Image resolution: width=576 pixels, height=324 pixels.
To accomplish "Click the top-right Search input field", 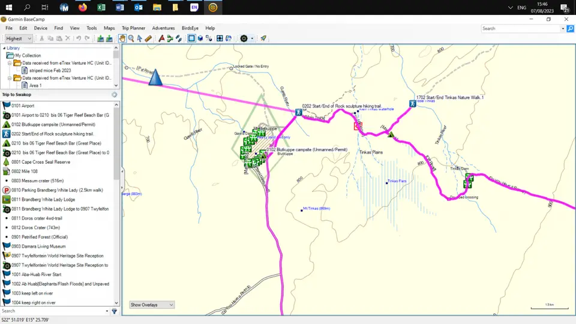I will (x=521, y=29).
